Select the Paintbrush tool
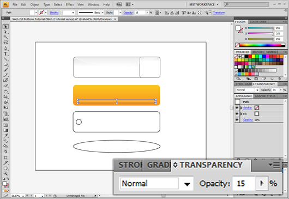The height and width of the screenshot is (199, 289). coord(5,70)
